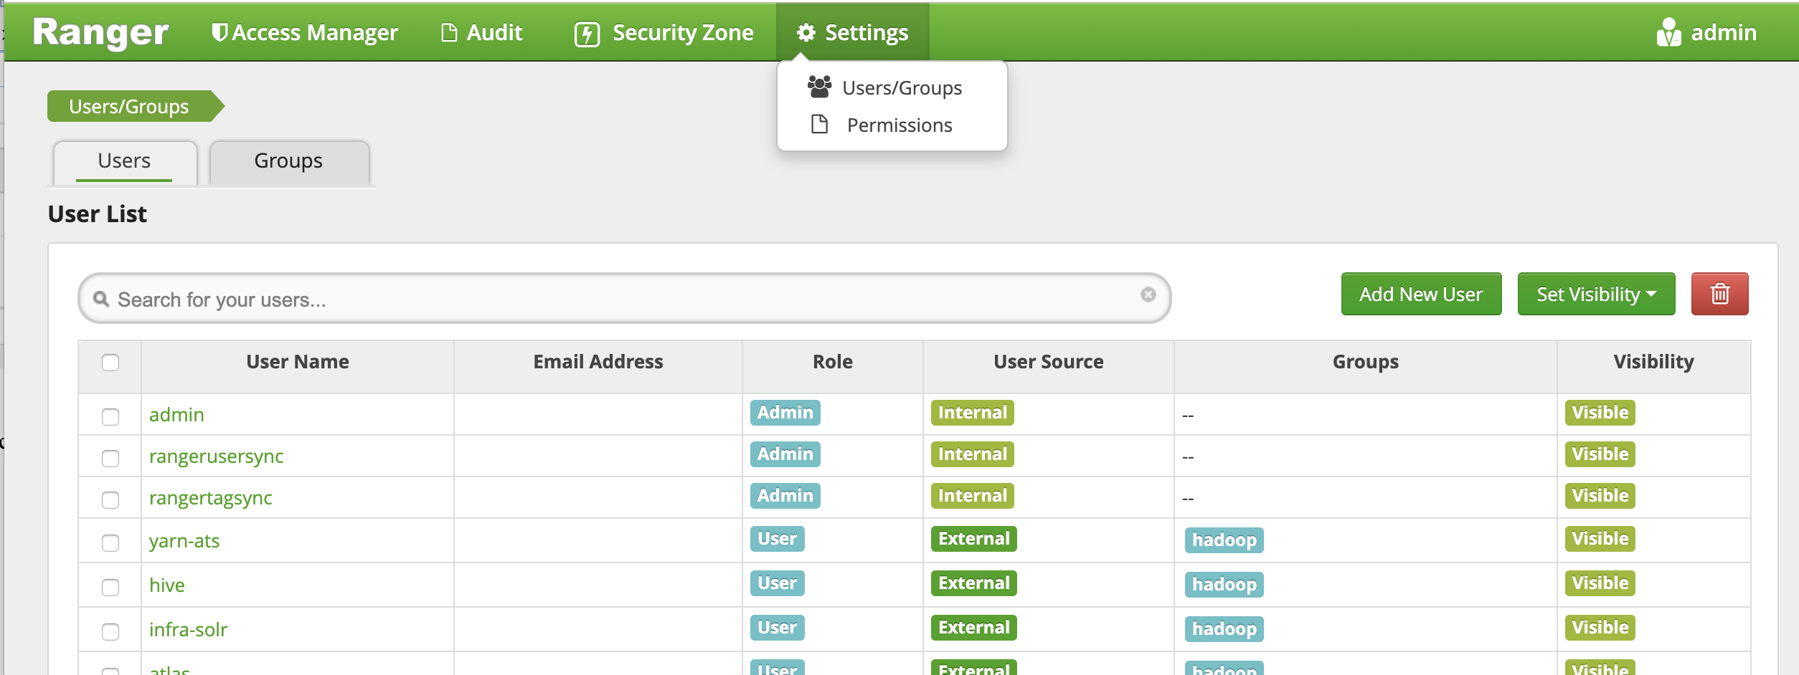Open the admin account menu

click(x=1706, y=32)
